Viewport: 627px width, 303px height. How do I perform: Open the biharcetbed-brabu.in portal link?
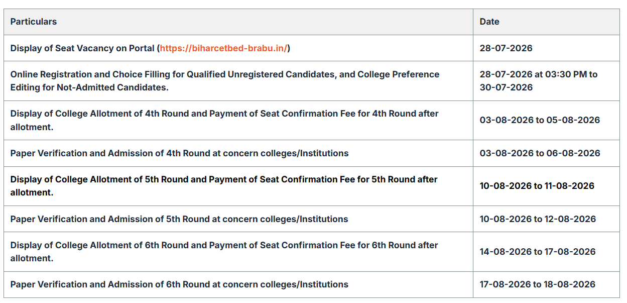(223, 48)
